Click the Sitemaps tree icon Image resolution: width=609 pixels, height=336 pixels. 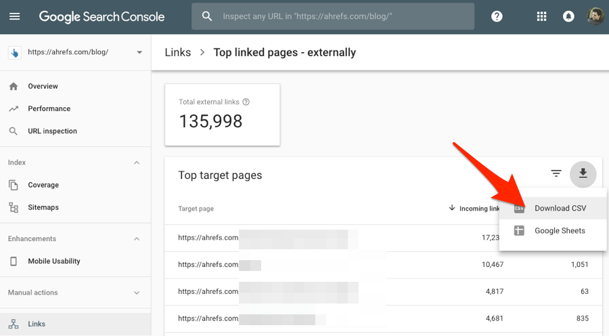coord(14,208)
